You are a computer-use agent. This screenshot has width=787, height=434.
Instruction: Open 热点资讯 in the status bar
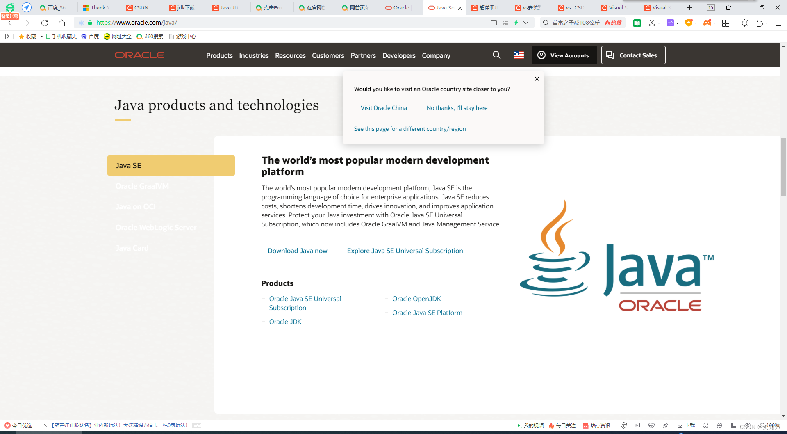pos(596,425)
